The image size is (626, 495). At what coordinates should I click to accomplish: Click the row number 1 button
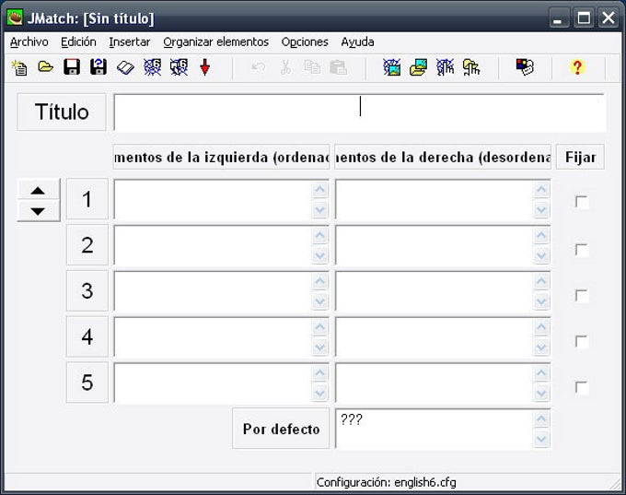pos(87,199)
